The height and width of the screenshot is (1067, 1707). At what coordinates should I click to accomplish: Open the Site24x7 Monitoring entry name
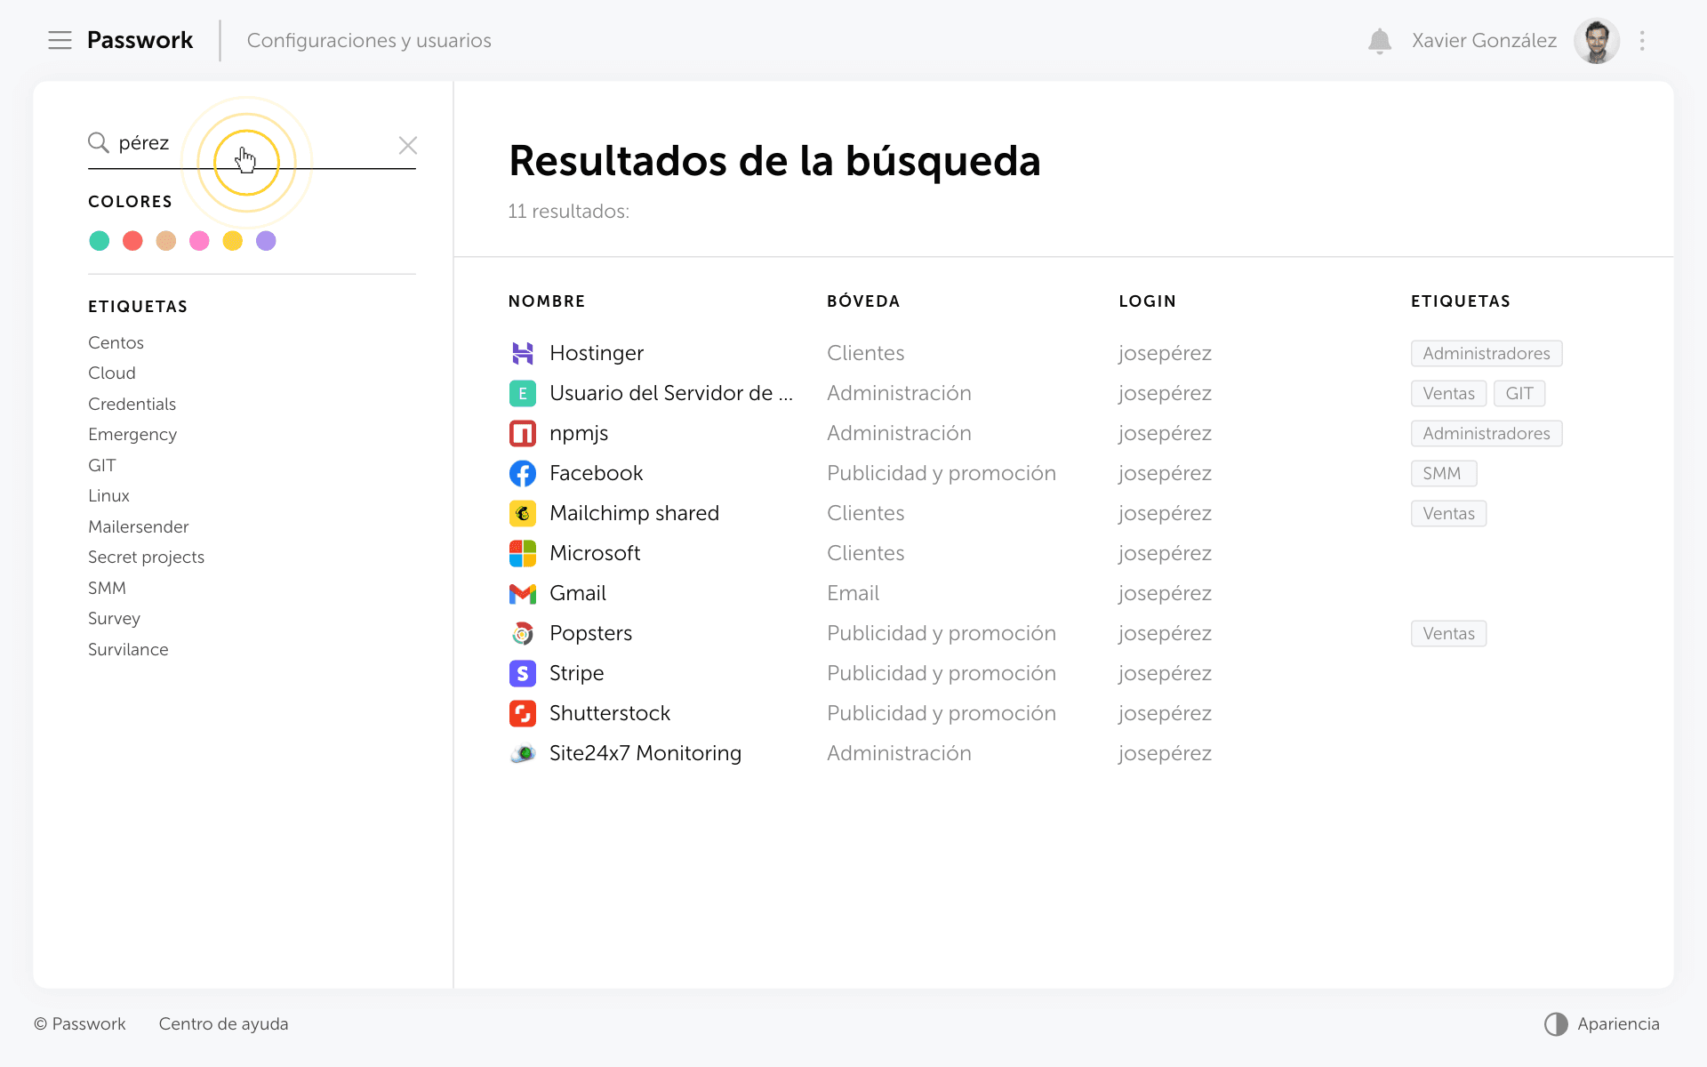[645, 753]
